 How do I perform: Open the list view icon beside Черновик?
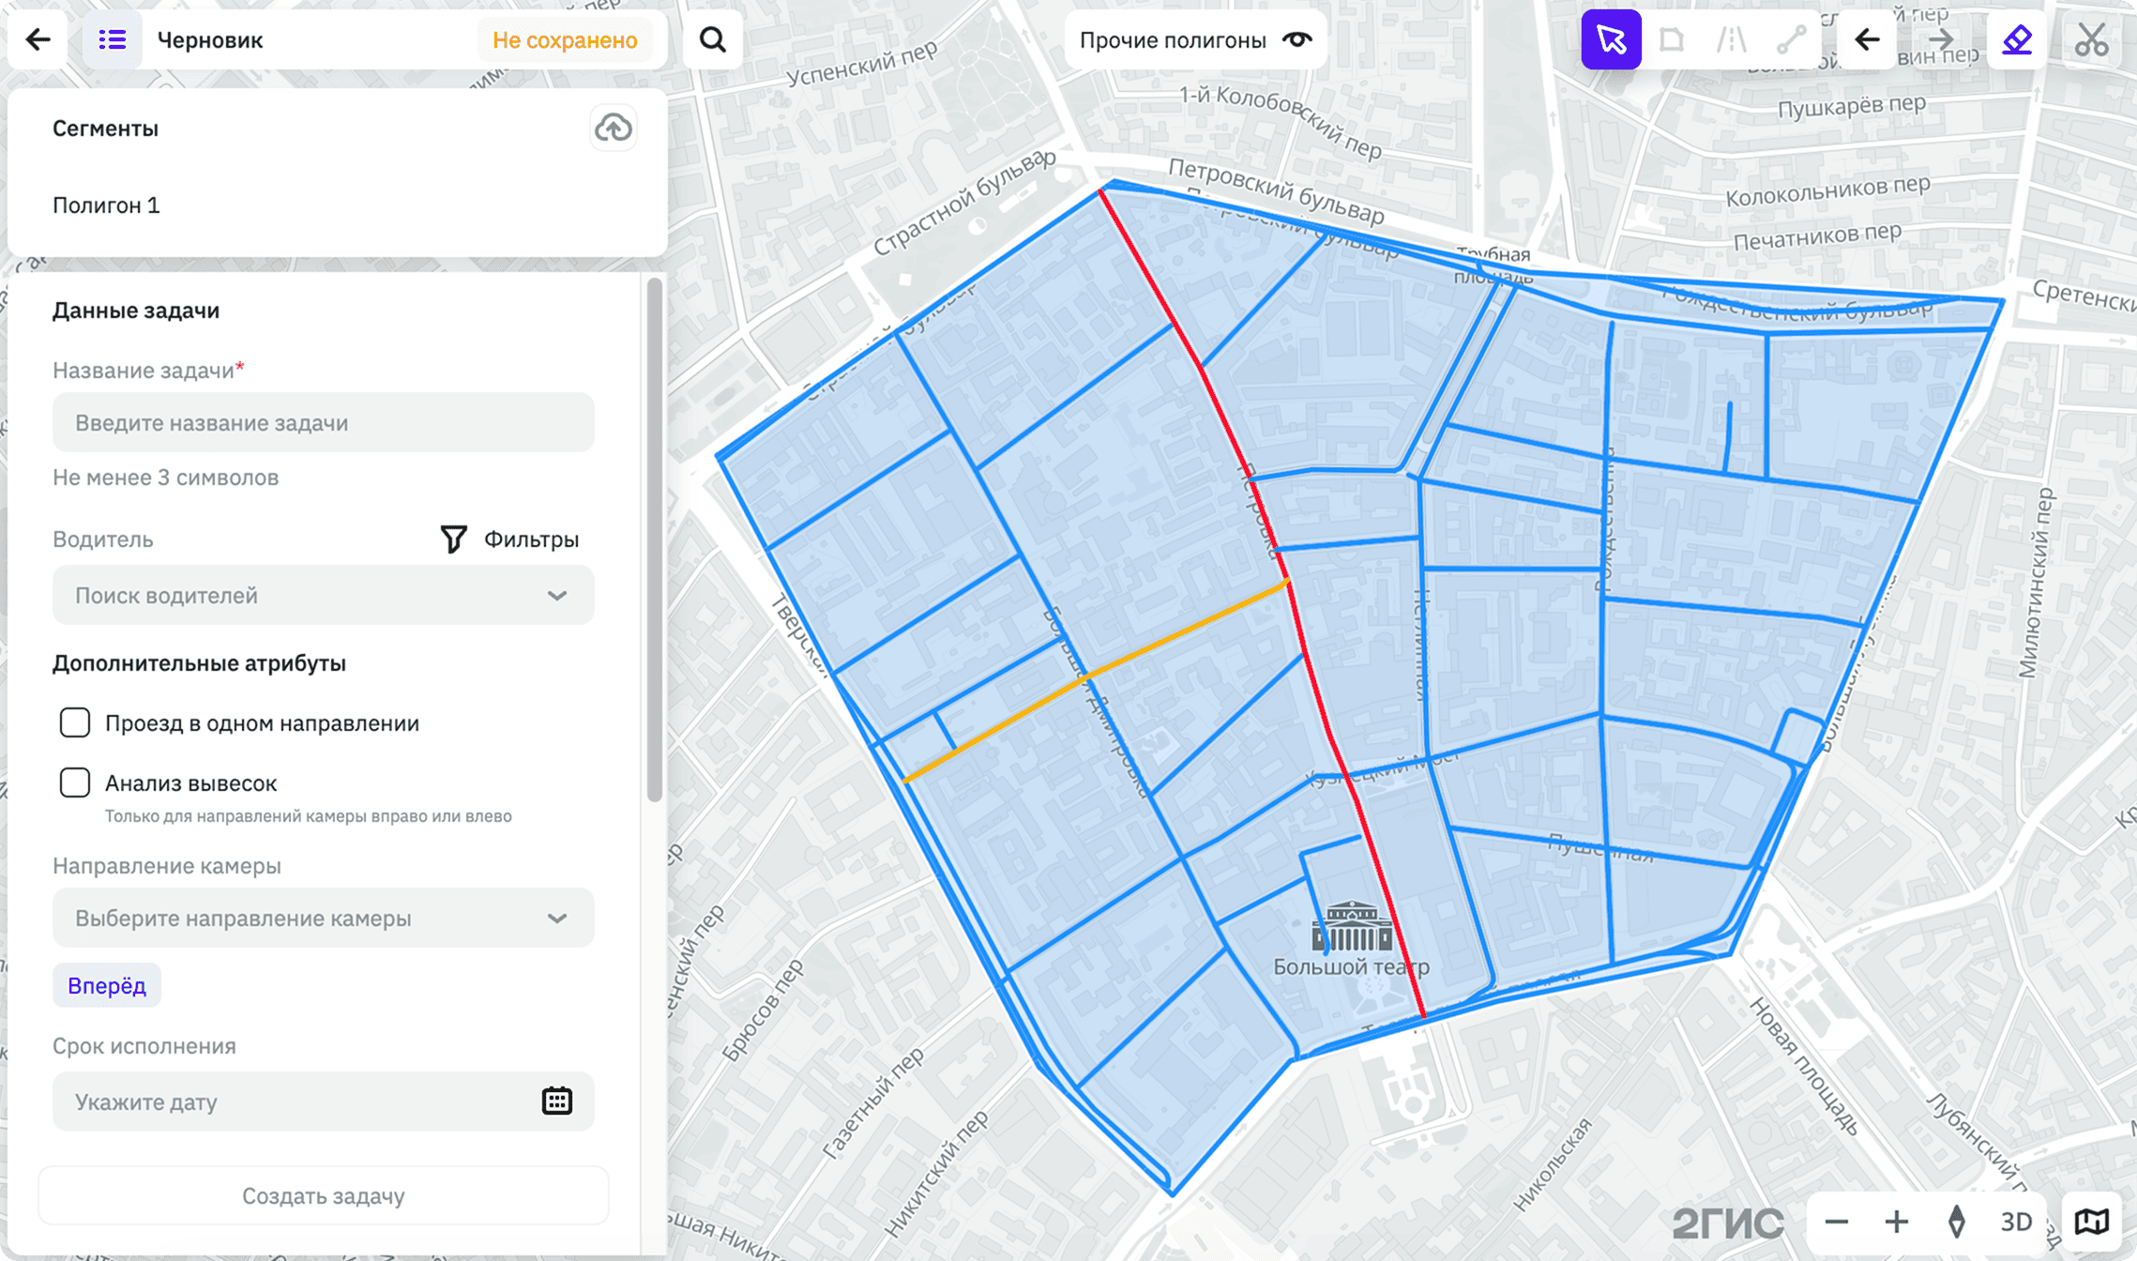pos(113,39)
